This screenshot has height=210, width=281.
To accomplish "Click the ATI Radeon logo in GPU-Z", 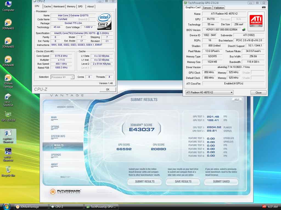I will point(256,21).
